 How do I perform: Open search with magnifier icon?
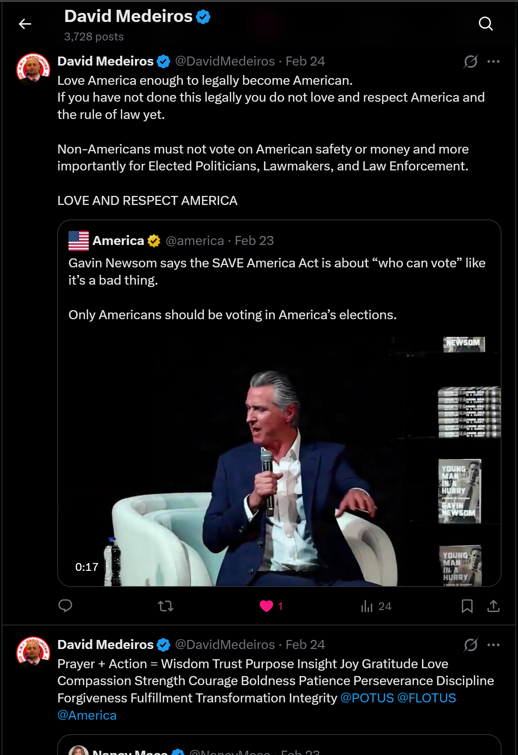point(485,24)
